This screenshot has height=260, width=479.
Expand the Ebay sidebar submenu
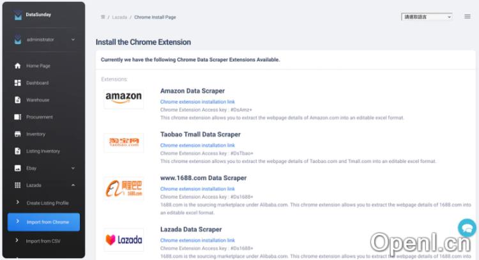pyautogui.click(x=73, y=168)
